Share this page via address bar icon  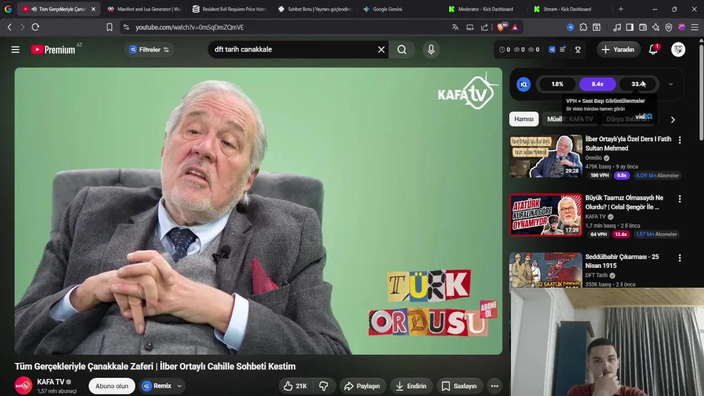[485, 27]
